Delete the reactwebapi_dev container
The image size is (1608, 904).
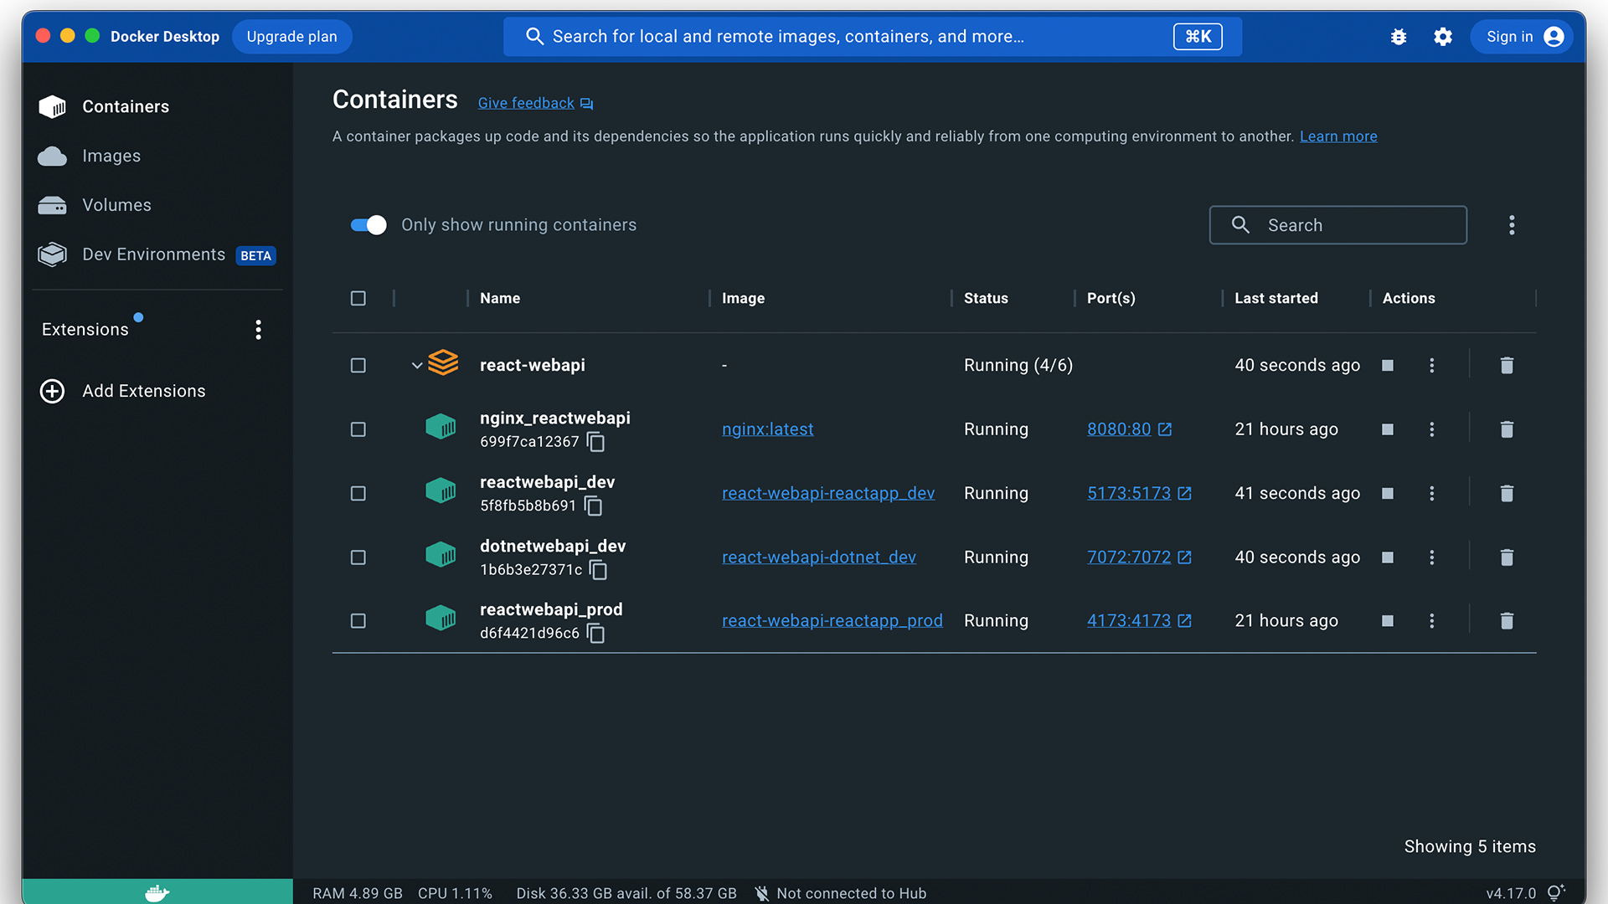click(1507, 493)
